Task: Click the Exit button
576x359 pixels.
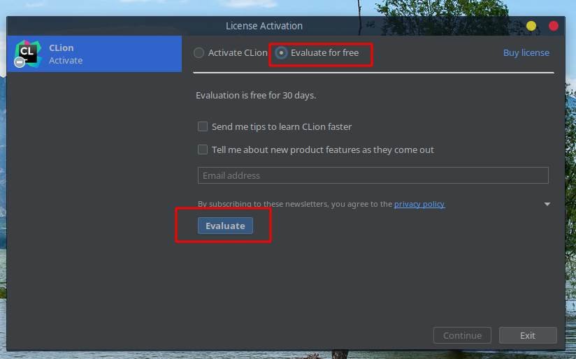Action: pyautogui.click(x=528, y=335)
